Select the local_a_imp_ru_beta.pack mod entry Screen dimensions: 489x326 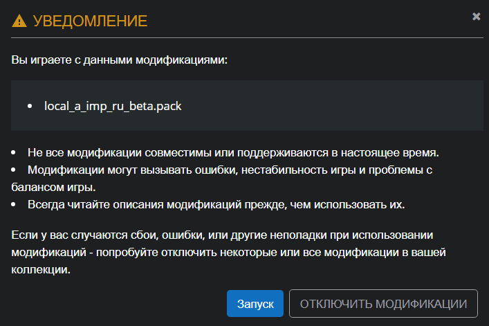(x=113, y=106)
